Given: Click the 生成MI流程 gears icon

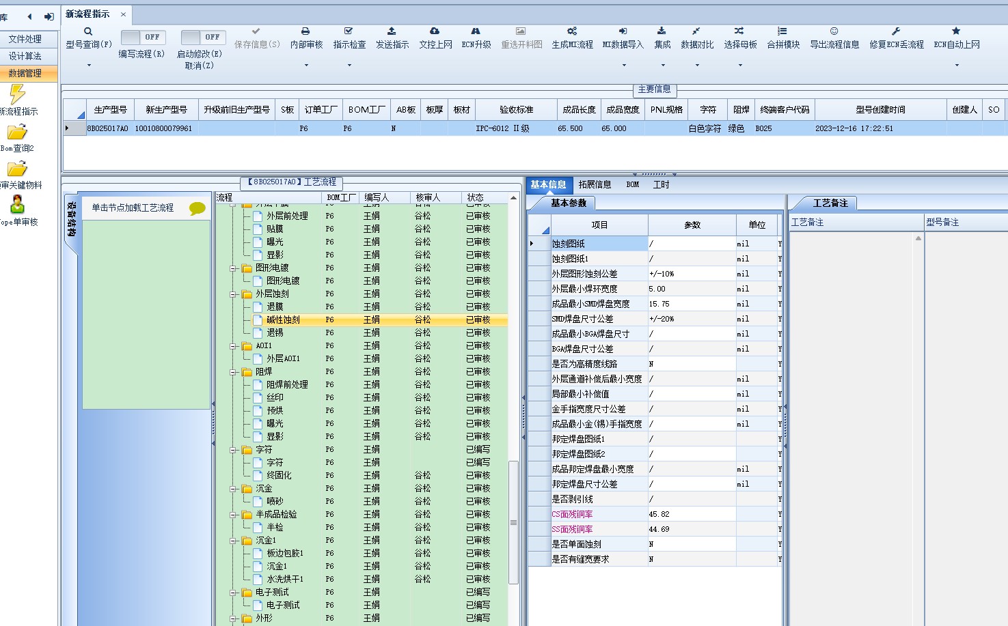Looking at the screenshot, I should pos(572,31).
